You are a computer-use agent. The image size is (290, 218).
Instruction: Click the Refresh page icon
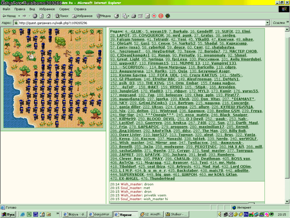coord(41,16)
